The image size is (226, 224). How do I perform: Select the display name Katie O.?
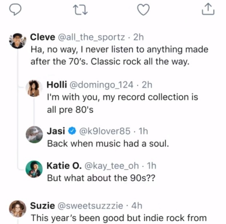[x=64, y=166]
